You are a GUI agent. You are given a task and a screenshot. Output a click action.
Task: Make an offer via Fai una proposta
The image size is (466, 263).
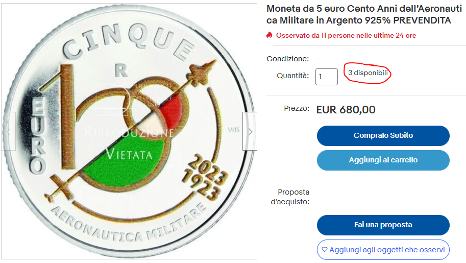pos(383,225)
